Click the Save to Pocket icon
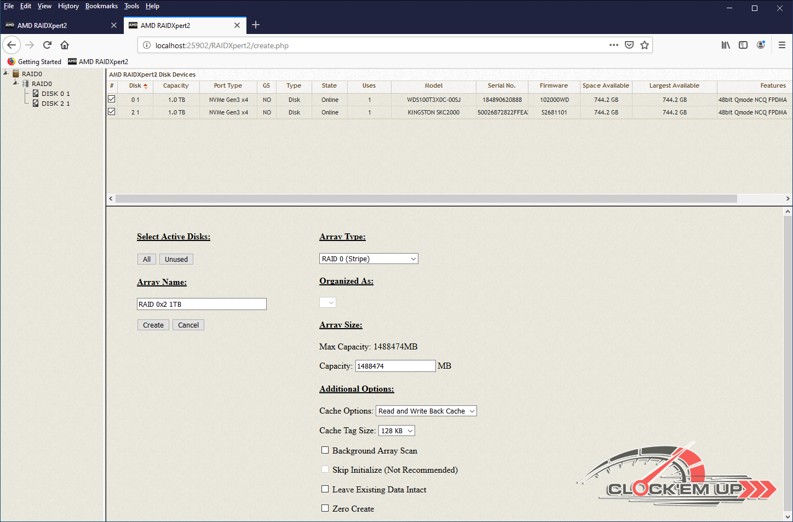 click(x=629, y=45)
